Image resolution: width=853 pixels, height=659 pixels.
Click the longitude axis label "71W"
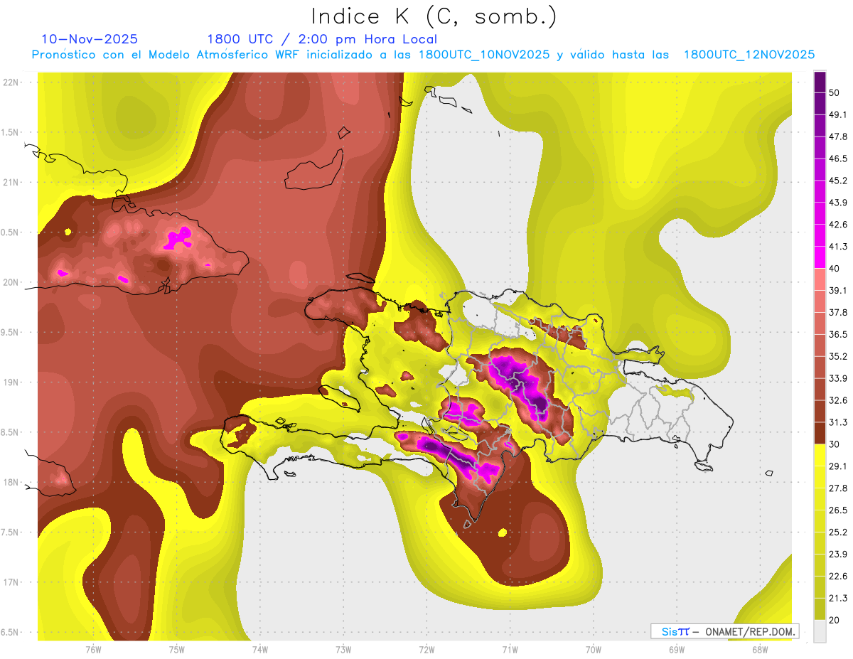(510, 649)
